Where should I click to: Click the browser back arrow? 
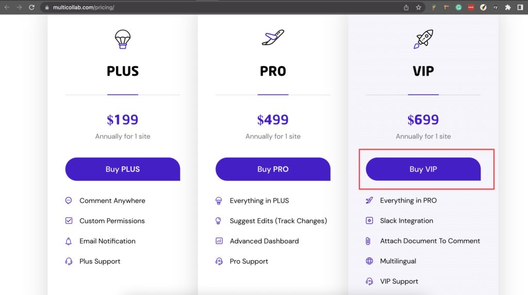click(x=7, y=7)
